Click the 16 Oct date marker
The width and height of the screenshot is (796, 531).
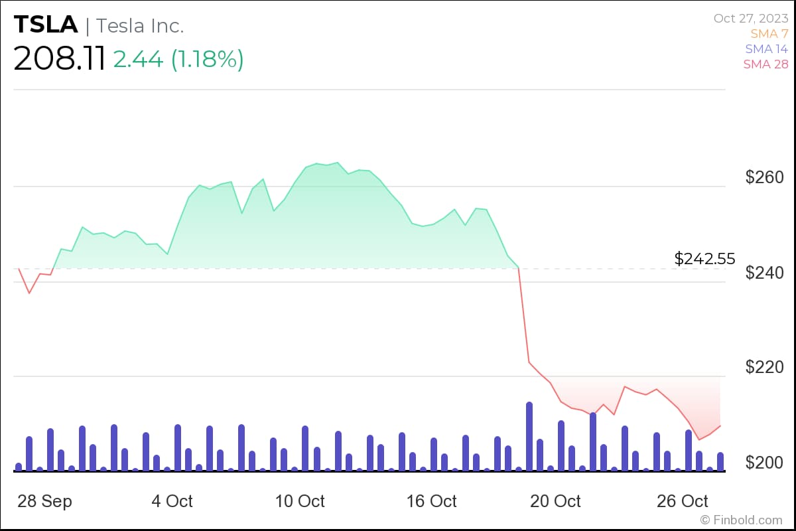click(x=431, y=501)
